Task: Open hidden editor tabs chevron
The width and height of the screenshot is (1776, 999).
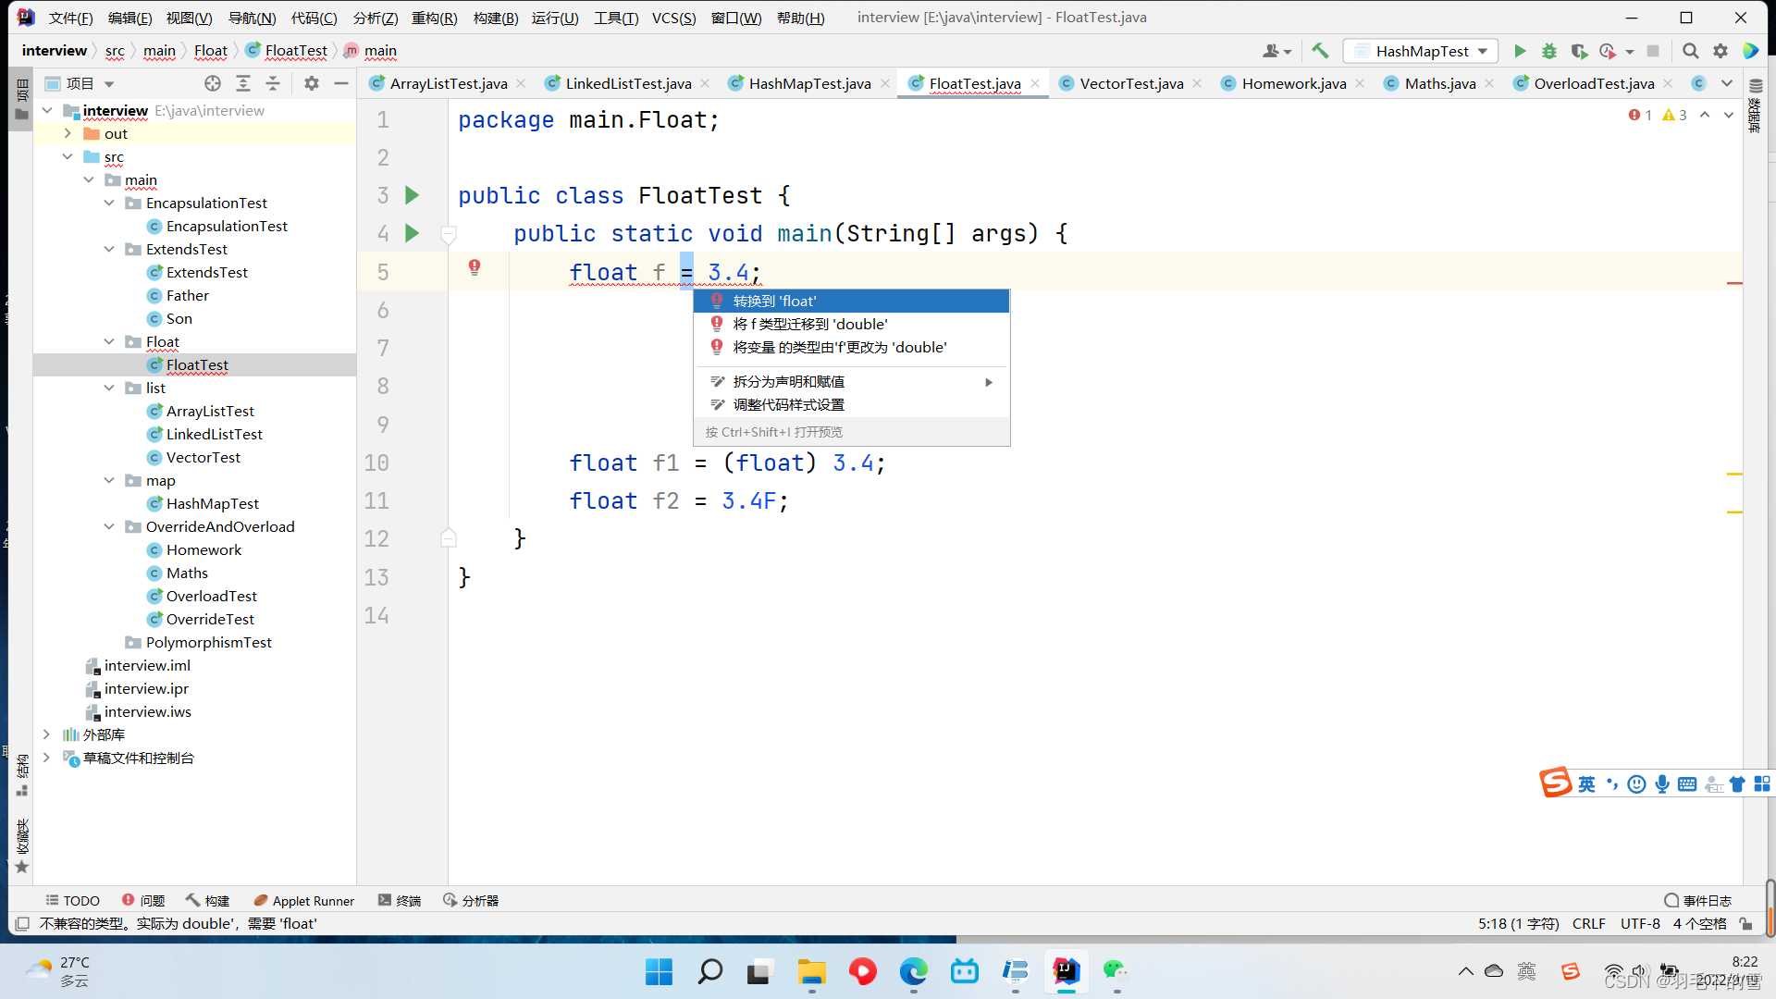Action: [1726, 83]
